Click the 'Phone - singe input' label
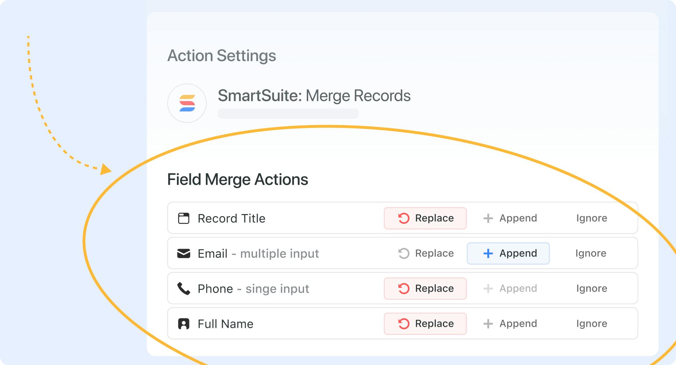 pyautogui.click(x=253, y=289)
